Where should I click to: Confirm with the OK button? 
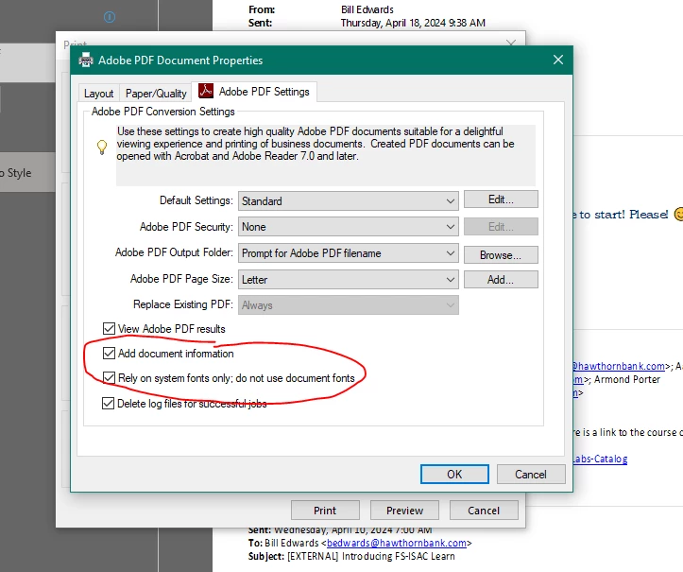pos(454,474)
